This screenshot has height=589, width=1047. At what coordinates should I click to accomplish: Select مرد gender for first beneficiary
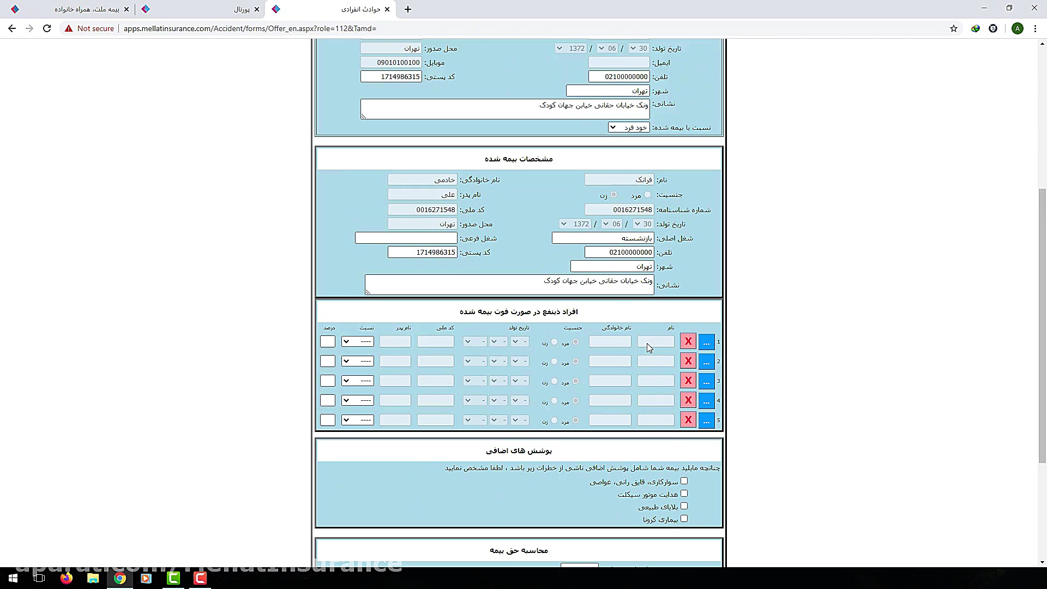pos(576,342)
